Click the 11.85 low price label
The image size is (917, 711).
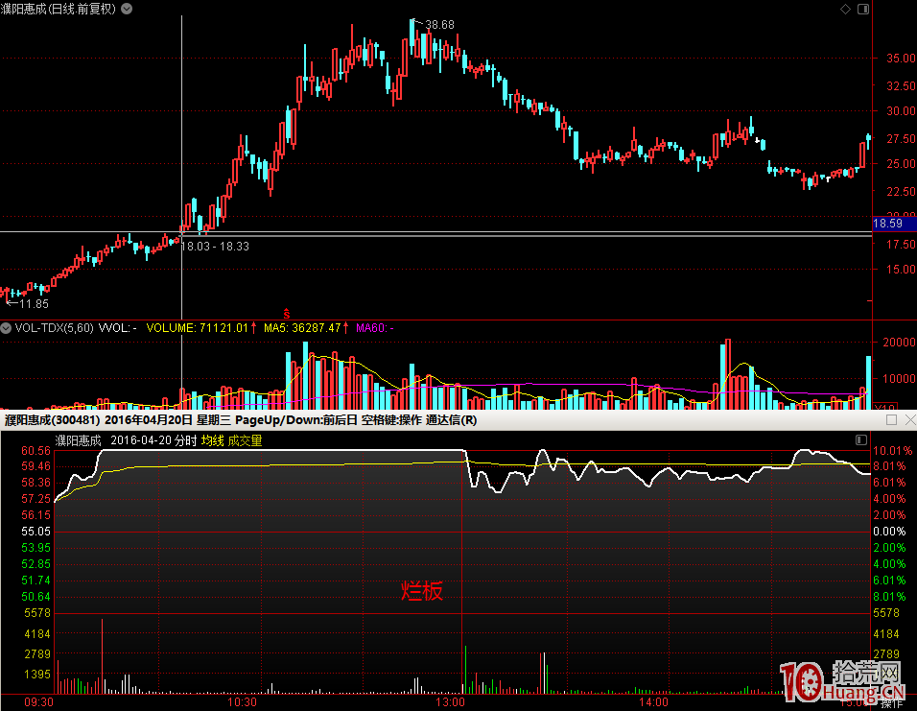(x=33, y=304)
